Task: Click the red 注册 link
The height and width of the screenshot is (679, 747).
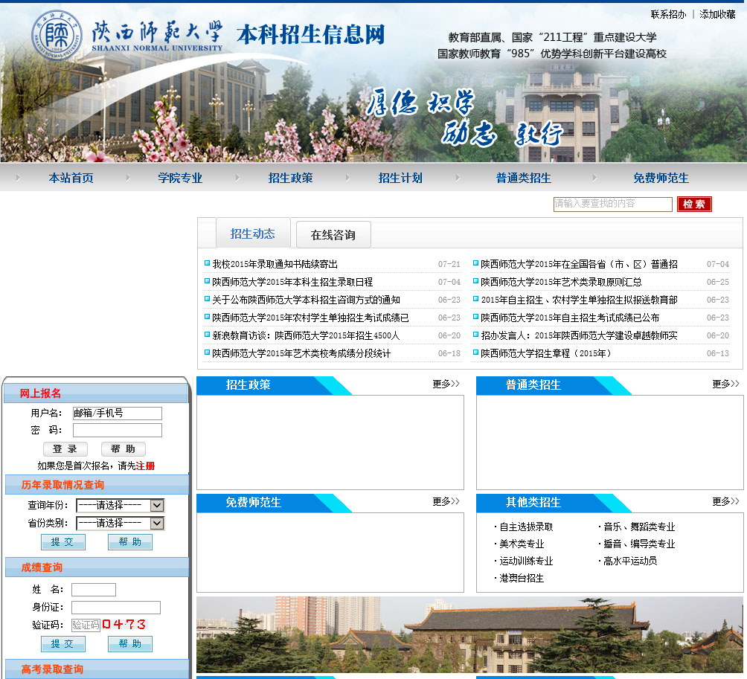Action: tap(145, 466)
